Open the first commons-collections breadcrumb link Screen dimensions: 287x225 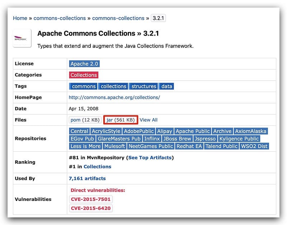pos(60,18)
